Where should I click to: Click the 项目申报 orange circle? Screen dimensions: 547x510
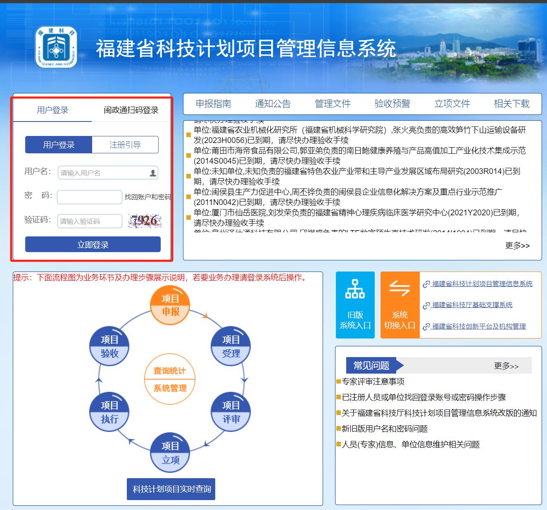[170, 305]
